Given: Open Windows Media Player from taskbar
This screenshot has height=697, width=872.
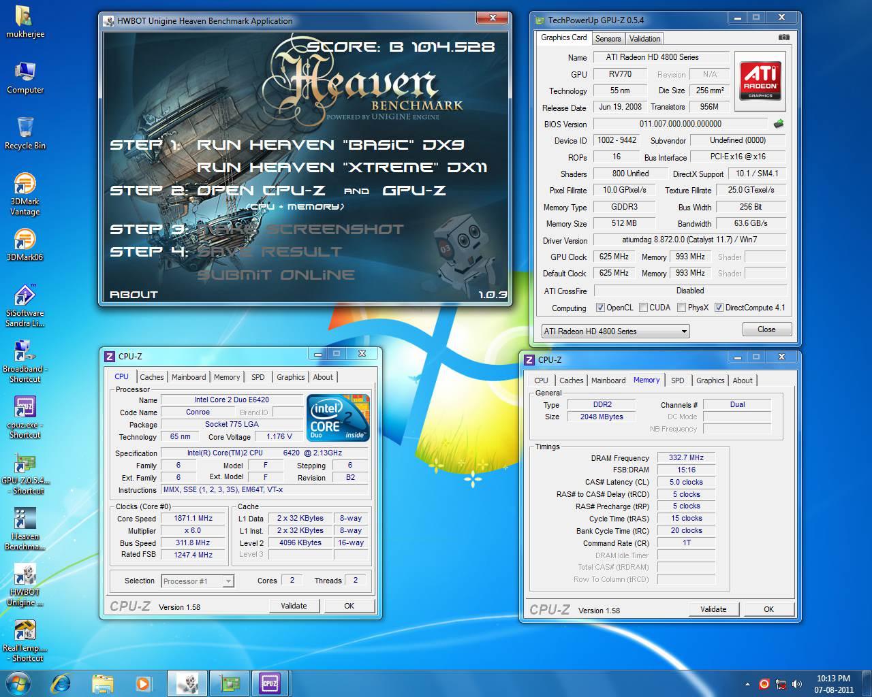Looking at the screenshot, I should coord(143,683).
